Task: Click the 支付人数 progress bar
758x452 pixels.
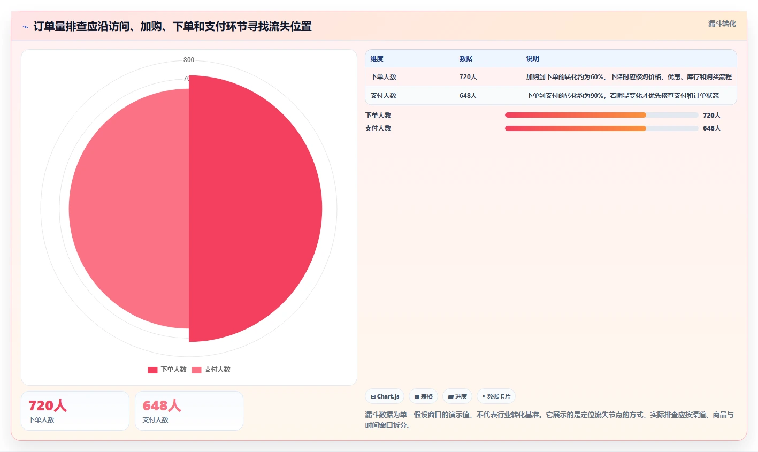Action: [x=601, y=128]
